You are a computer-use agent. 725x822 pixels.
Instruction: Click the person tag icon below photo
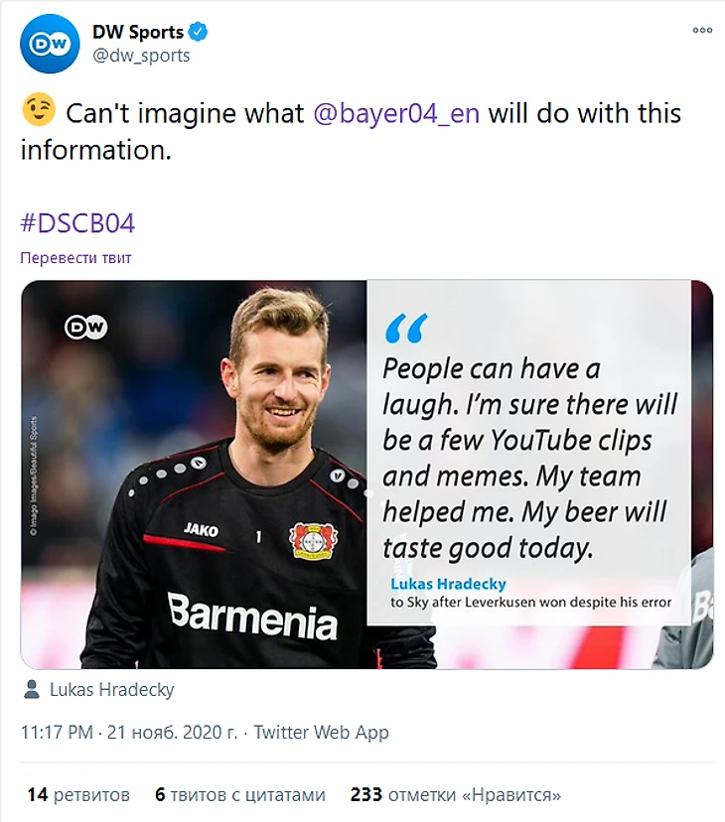point(32,689)
